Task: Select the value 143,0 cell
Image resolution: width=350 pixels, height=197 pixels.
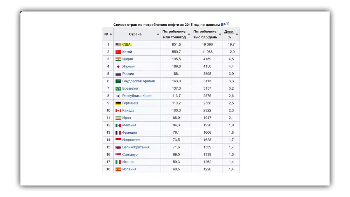Action: (x=176, y=81)
